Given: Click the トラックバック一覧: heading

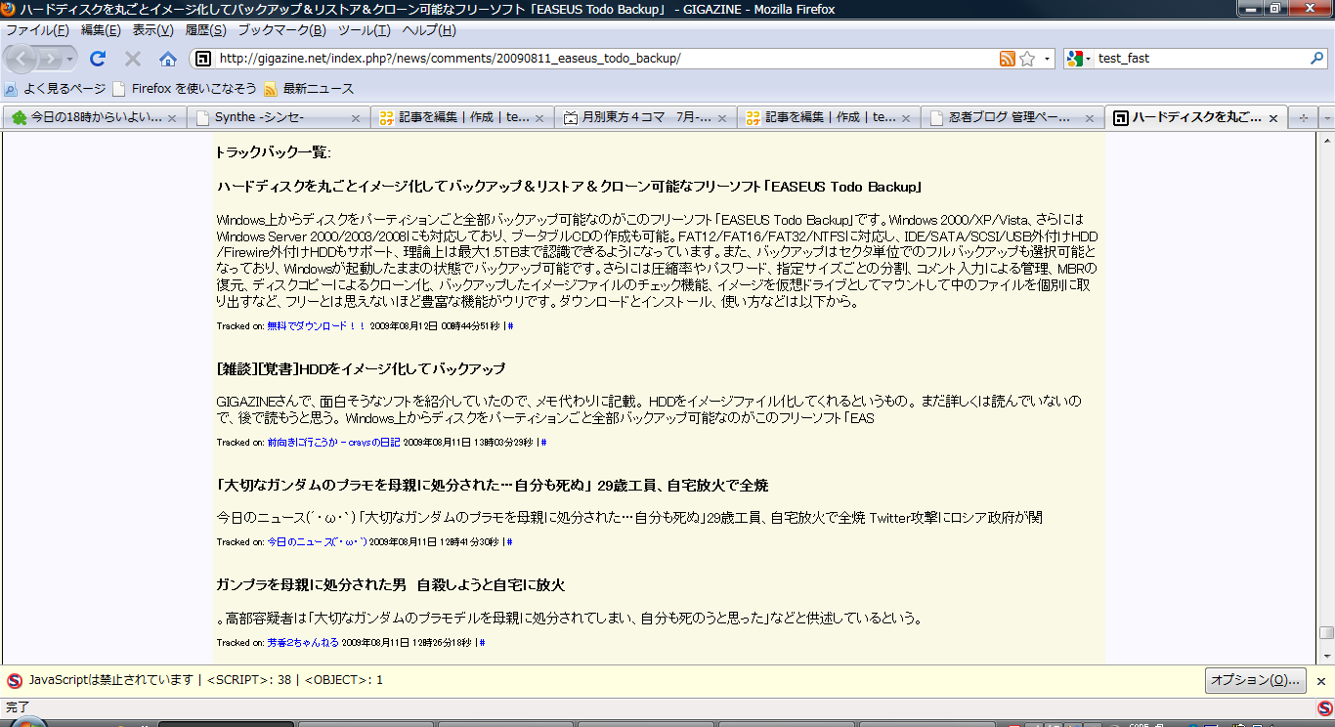Looking at the screenshot, I should point(274,152).
